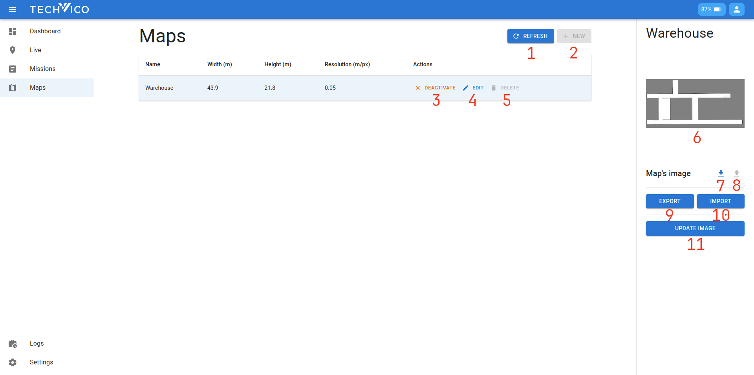
Task: Select Maps in the sidebar
Action: (x=47, y=88)
